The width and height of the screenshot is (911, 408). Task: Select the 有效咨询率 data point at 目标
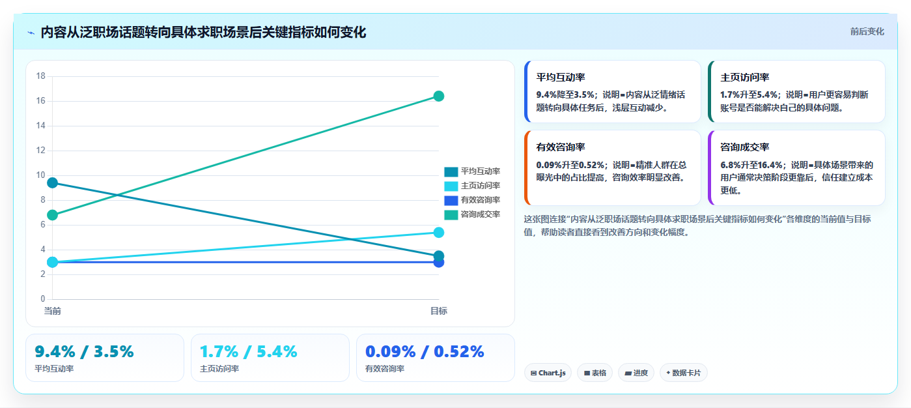[439, 263]
